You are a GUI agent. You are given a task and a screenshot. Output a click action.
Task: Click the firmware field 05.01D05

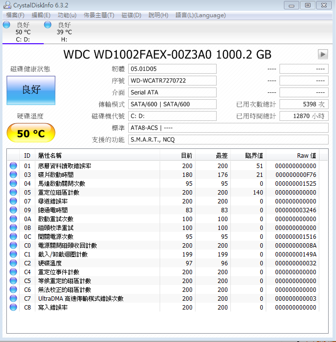tap(172, 69)
